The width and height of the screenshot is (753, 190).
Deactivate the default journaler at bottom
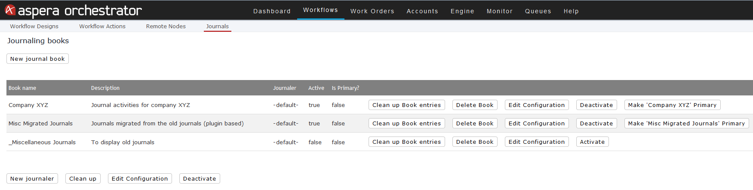(200, 178)
